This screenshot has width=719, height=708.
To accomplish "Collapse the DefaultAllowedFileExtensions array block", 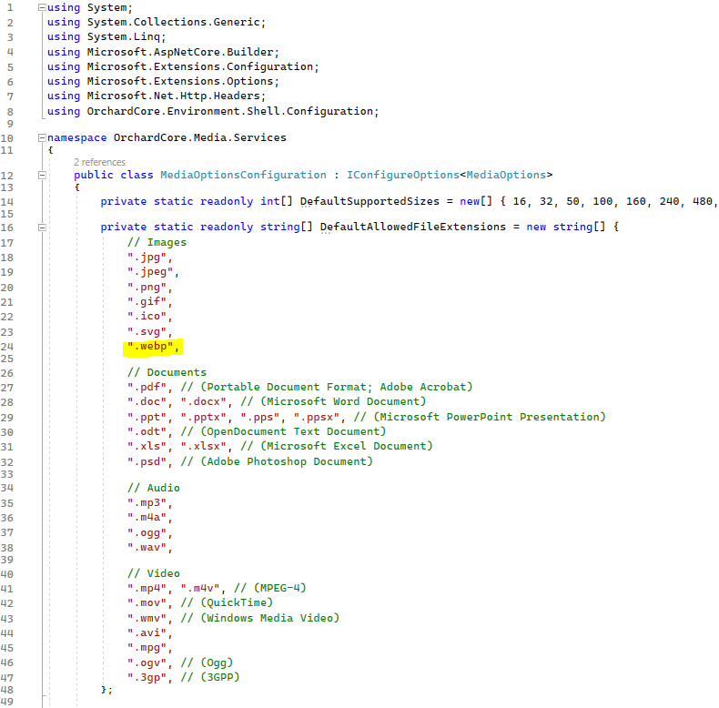I will (42, 228).
